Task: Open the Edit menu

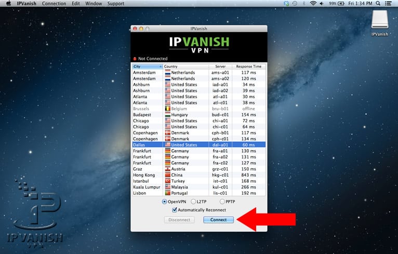Action: pos(76,4)
